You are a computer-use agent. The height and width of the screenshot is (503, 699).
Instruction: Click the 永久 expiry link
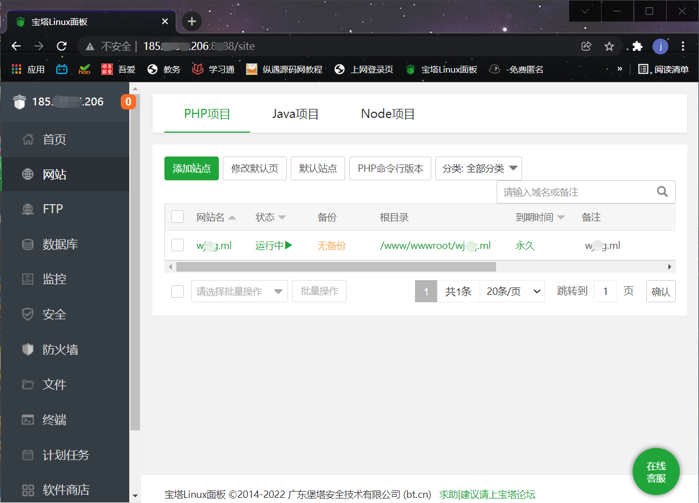click(525, 246)
